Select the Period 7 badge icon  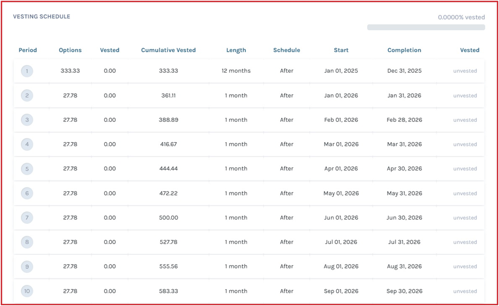pos(27,217)
